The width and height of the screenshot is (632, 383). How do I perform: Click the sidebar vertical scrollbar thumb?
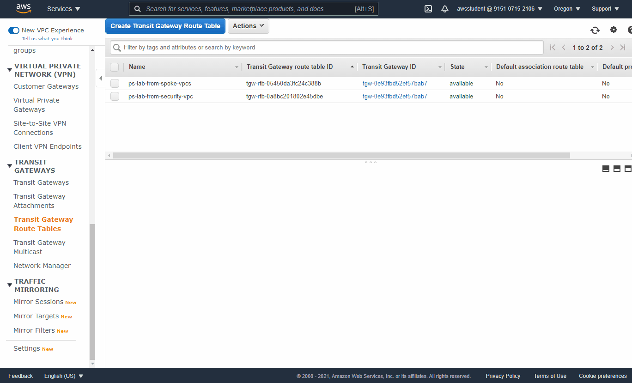pos(92,291)
